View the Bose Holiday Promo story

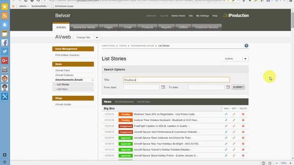click(x=226, y=156)
